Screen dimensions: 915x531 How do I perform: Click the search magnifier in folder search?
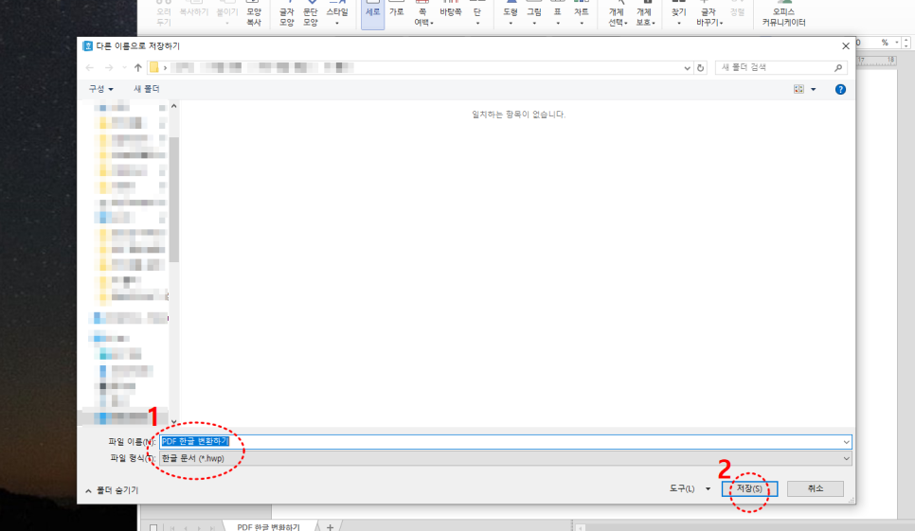pos(838,68)
